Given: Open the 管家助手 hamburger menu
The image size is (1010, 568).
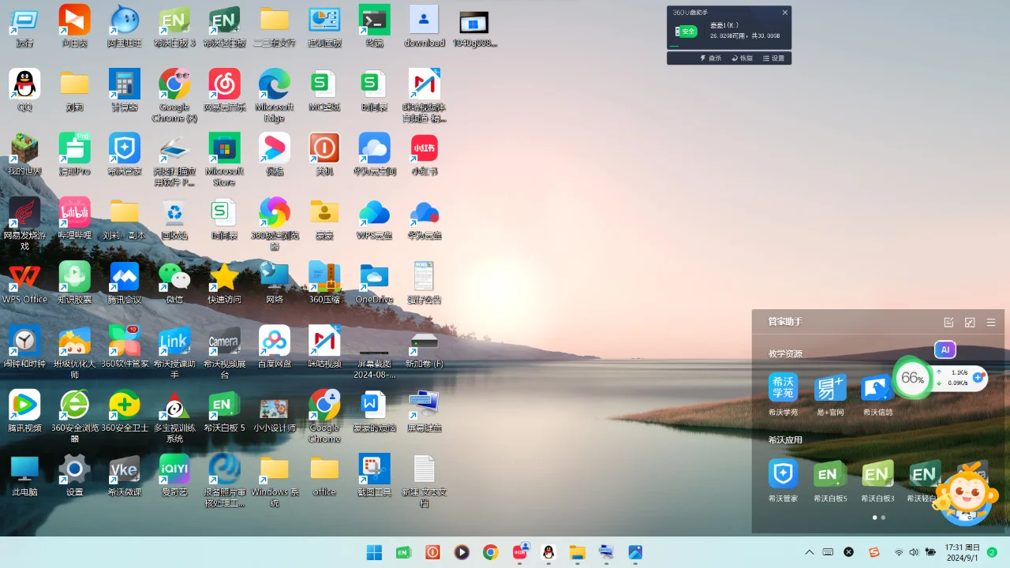Looking at the screenshot, I should click(990, 322).
